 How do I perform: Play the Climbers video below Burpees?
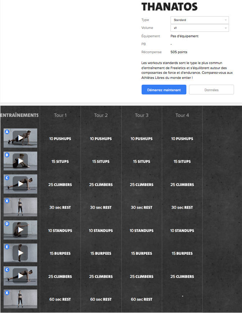(x=20, y=276)
